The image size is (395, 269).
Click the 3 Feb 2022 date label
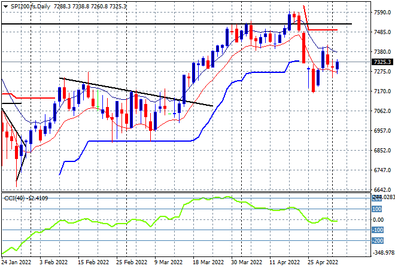click(x=53, y=262)
